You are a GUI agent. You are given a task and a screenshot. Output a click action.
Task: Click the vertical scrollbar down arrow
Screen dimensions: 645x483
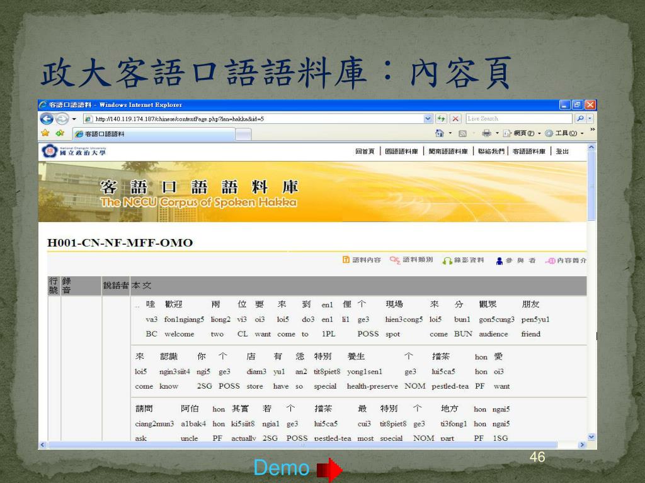coord(591,437)
